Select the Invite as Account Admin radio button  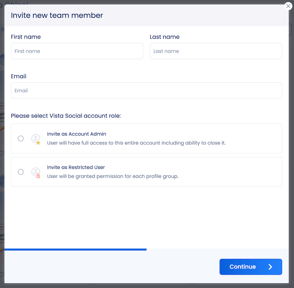coord(21,138)
